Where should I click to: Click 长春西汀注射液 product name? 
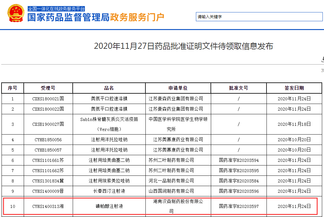109,191
